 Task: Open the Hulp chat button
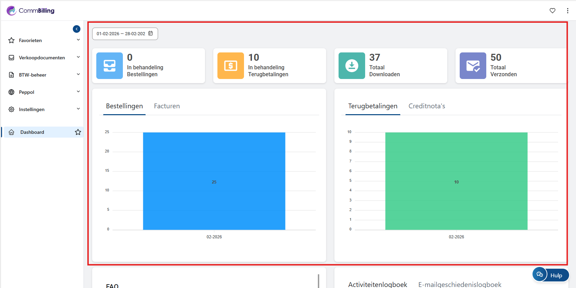tap(551, 275)
